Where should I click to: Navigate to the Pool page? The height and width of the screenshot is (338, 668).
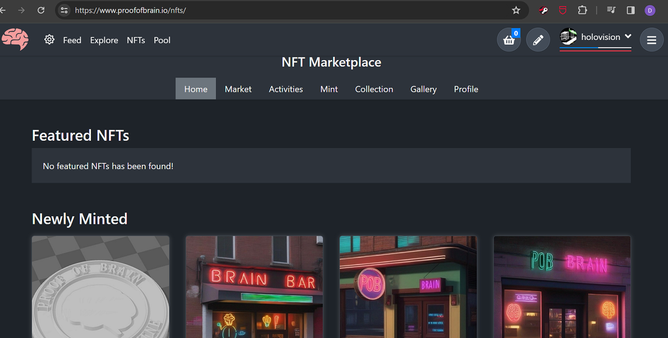click(162, 40)
